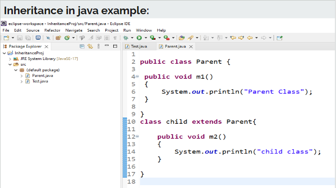The image size is (336, 188).
Task: Open dropdown next to Coverage icon
Action: click(x=159, y=38)
